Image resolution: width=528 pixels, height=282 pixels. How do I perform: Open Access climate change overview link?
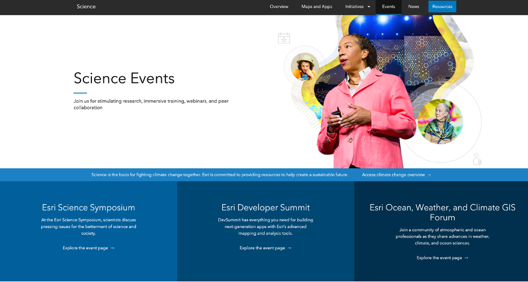point(393,175)
